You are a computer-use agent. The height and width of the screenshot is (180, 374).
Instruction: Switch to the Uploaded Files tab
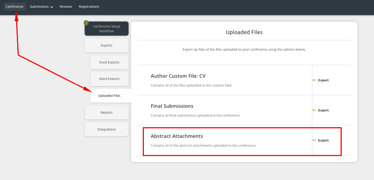click(x=109, y=96)
